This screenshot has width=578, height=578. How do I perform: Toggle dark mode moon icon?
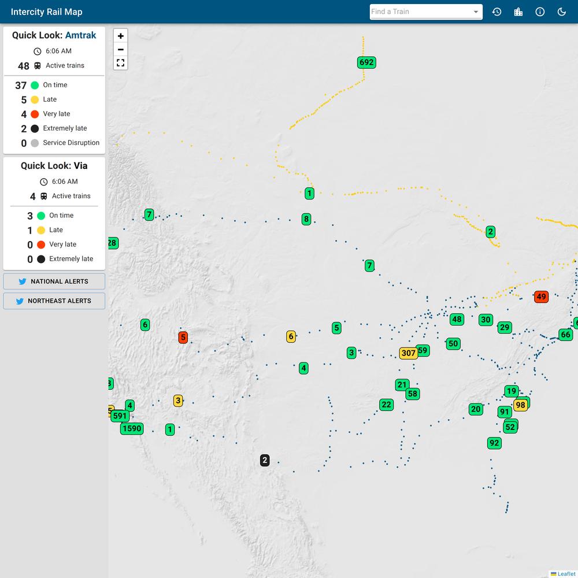click(x=561, y=12)
